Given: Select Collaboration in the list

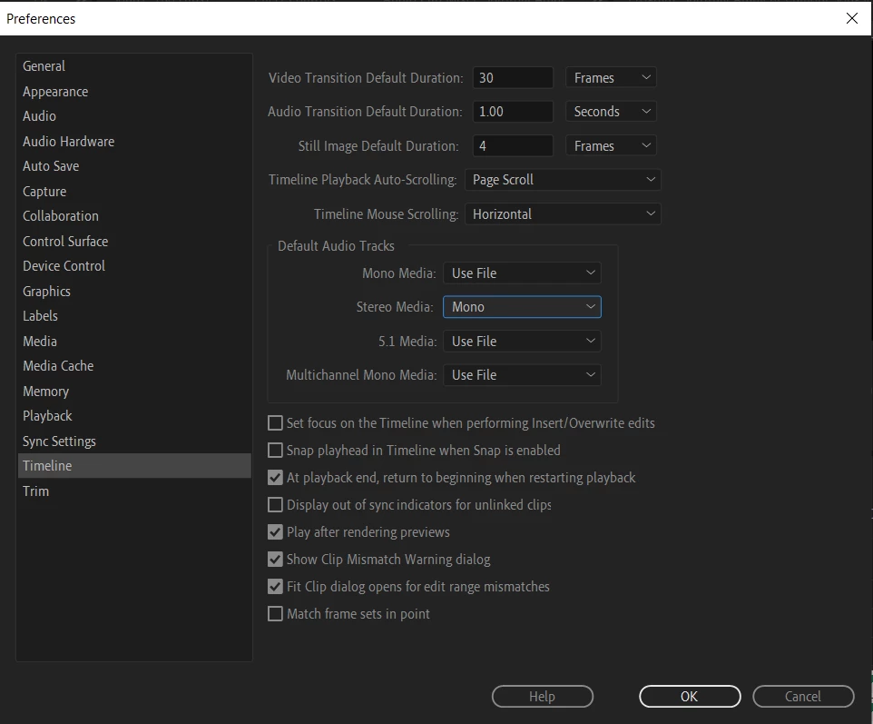Looking at the screenshot, I should pos(133,215).
